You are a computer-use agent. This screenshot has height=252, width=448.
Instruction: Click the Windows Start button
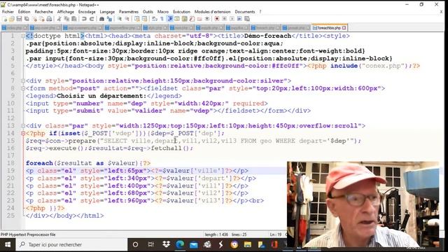coord(8,244)
